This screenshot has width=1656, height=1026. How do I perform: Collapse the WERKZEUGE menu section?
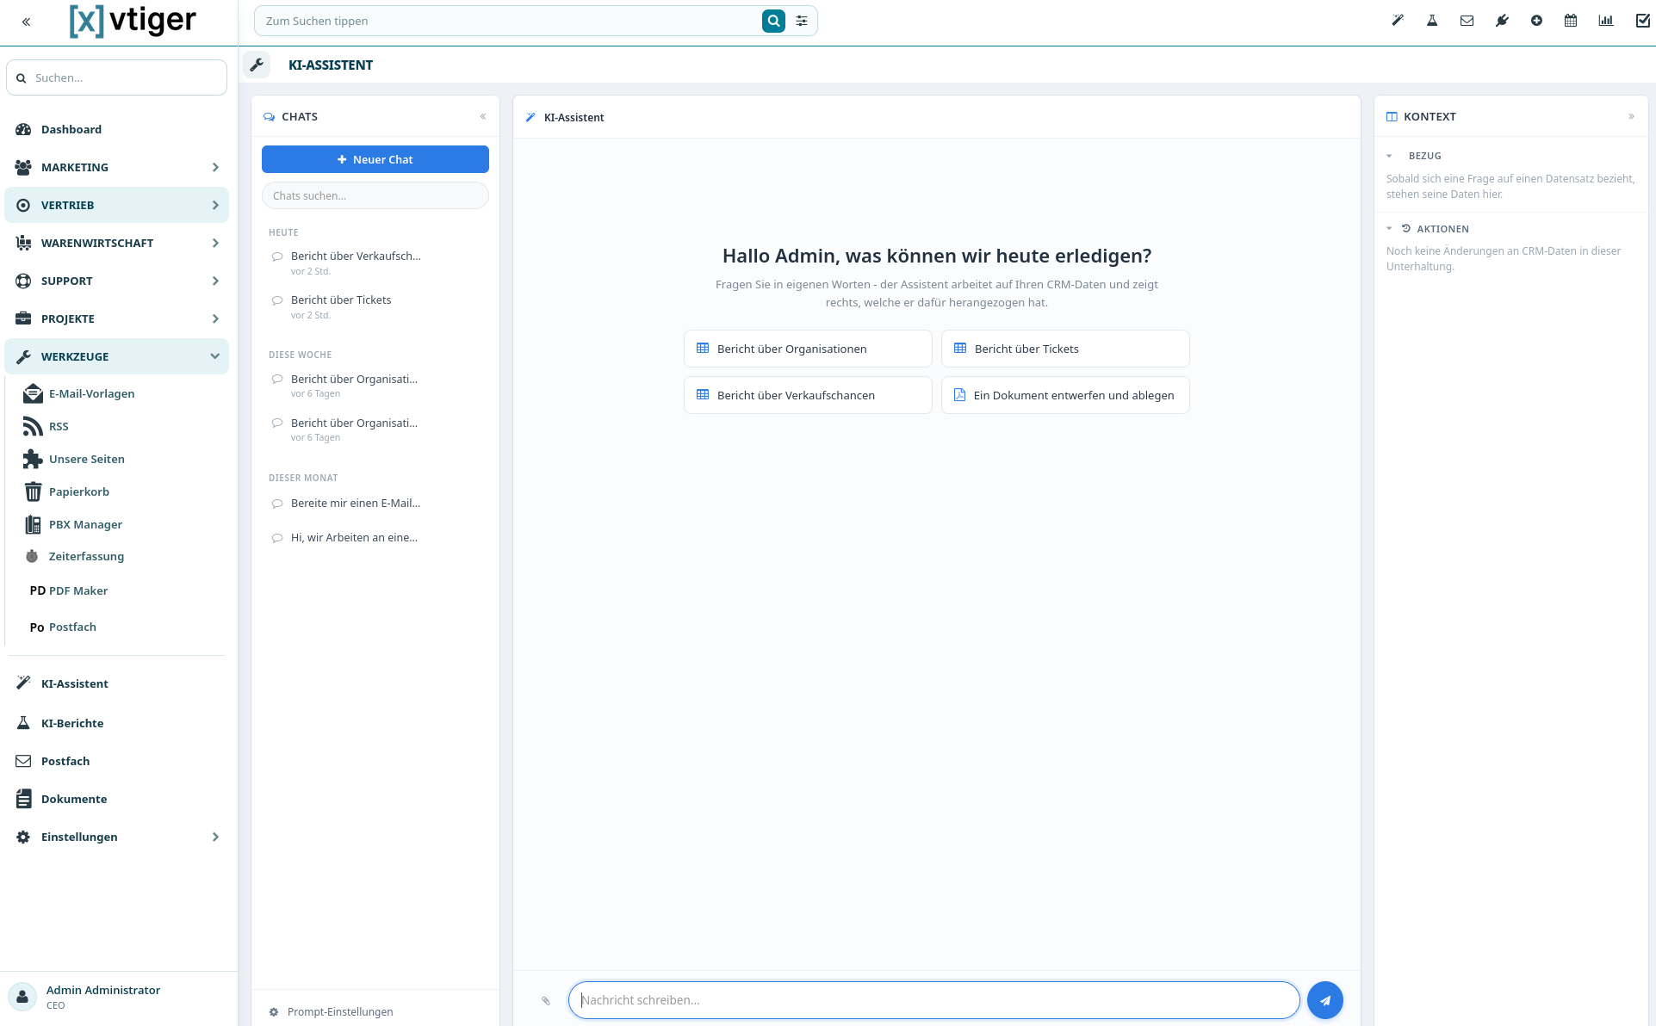(x=116, y=356)
